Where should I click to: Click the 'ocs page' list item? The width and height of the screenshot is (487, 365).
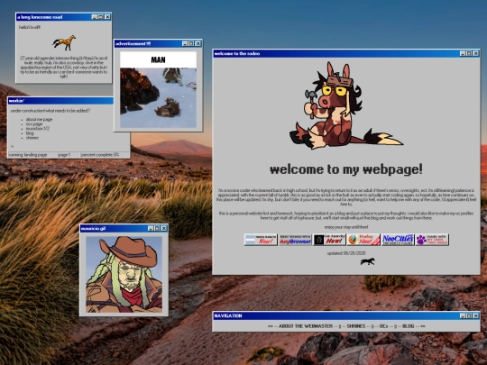34,123
